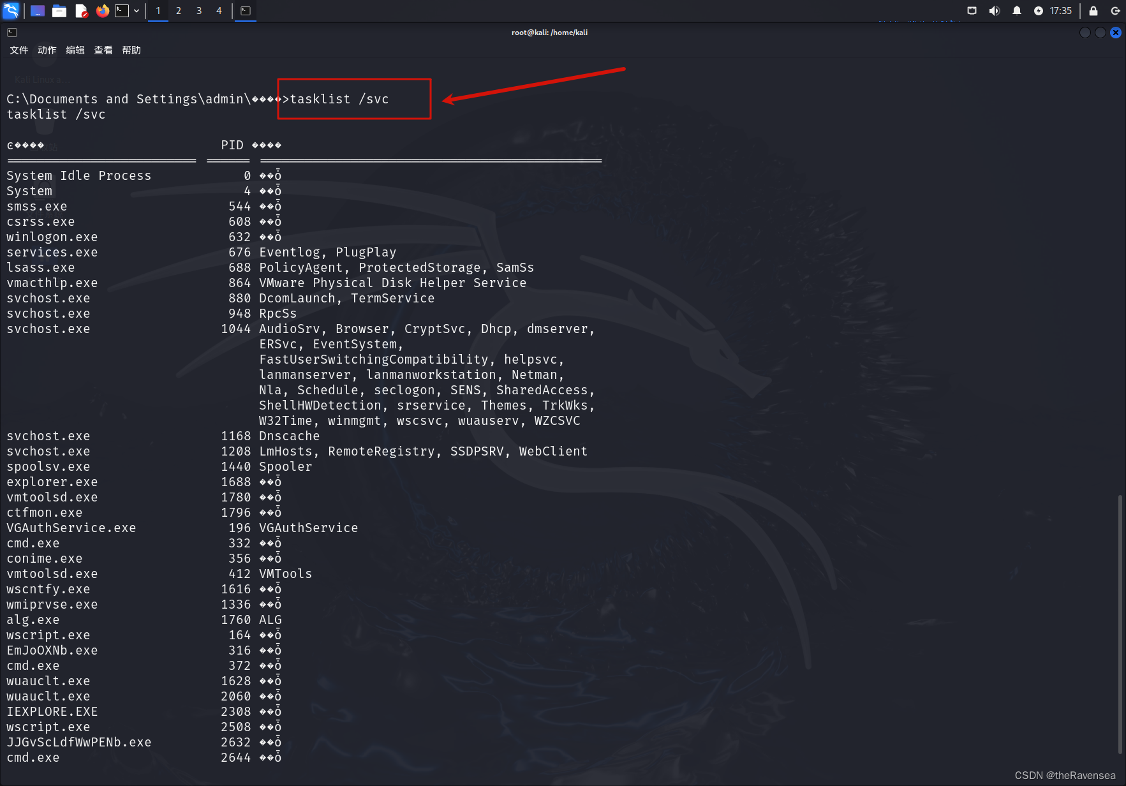Image resolution: width=1126 pixels, height=786 pixels.
Task: Click the System Idle Process row
Action: pyautogui.click(x=144, y=175)
